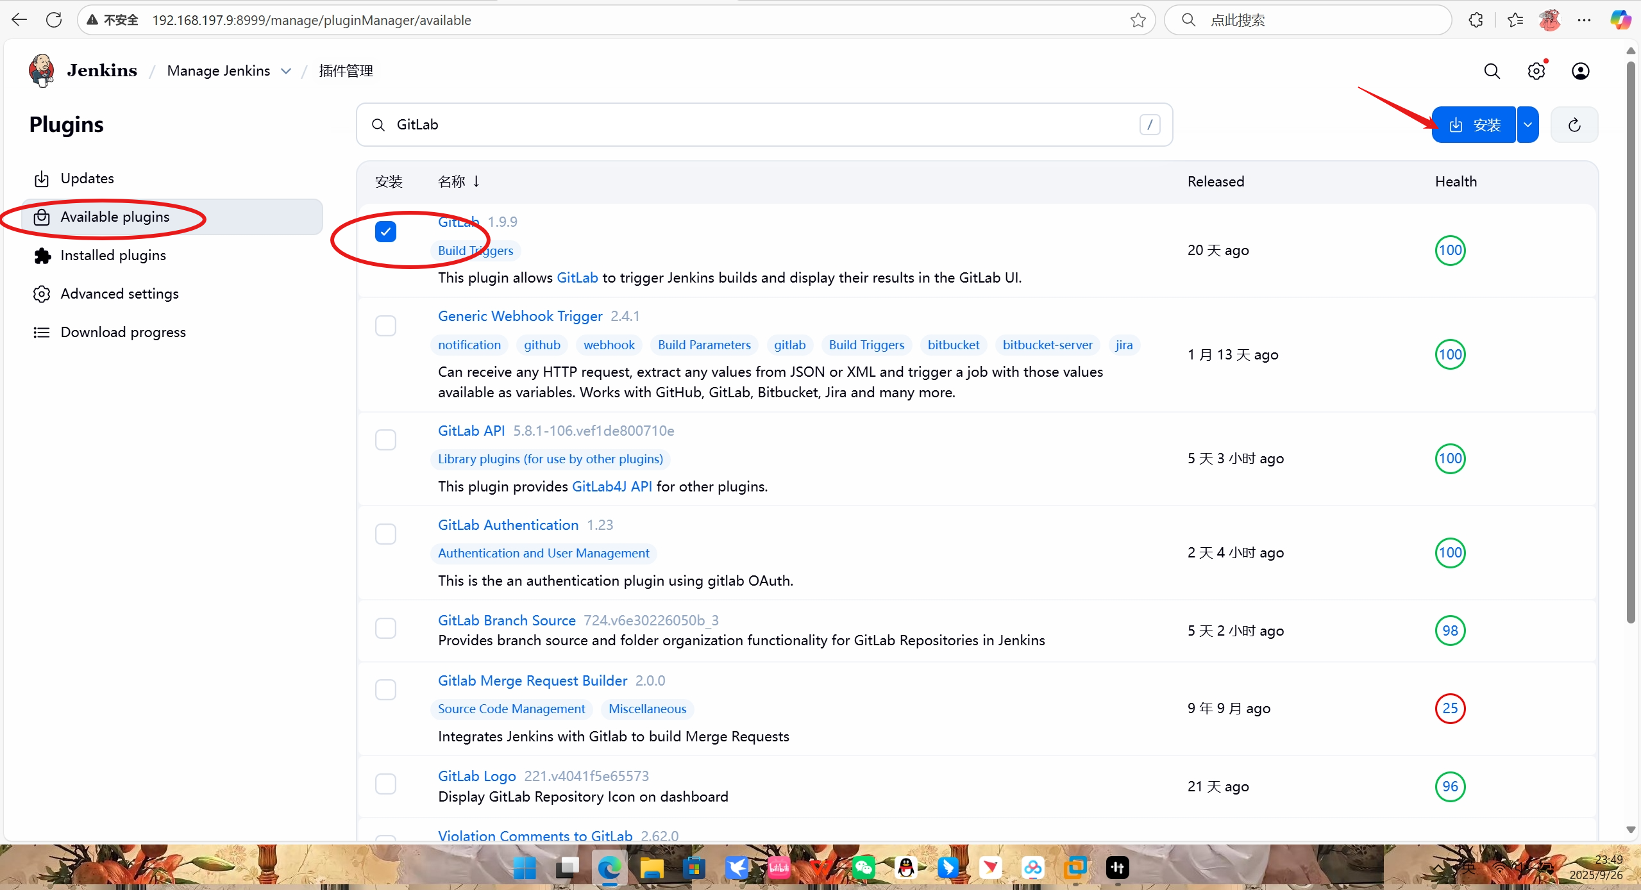Image resolution: width=1641 pixels, height=890 pixels.
Task: Open the Jenkins logo home link
Action: click(x=83, y=70)
